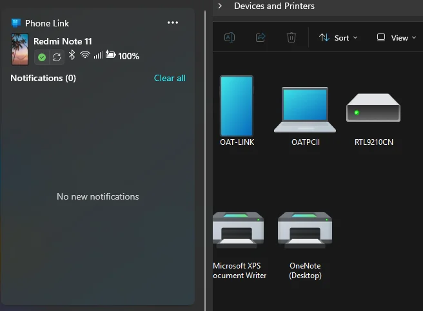Select the OAT-LINK phone device icon
The width and height of the screenshot is (423, 311).
click(x=237, y=106)
